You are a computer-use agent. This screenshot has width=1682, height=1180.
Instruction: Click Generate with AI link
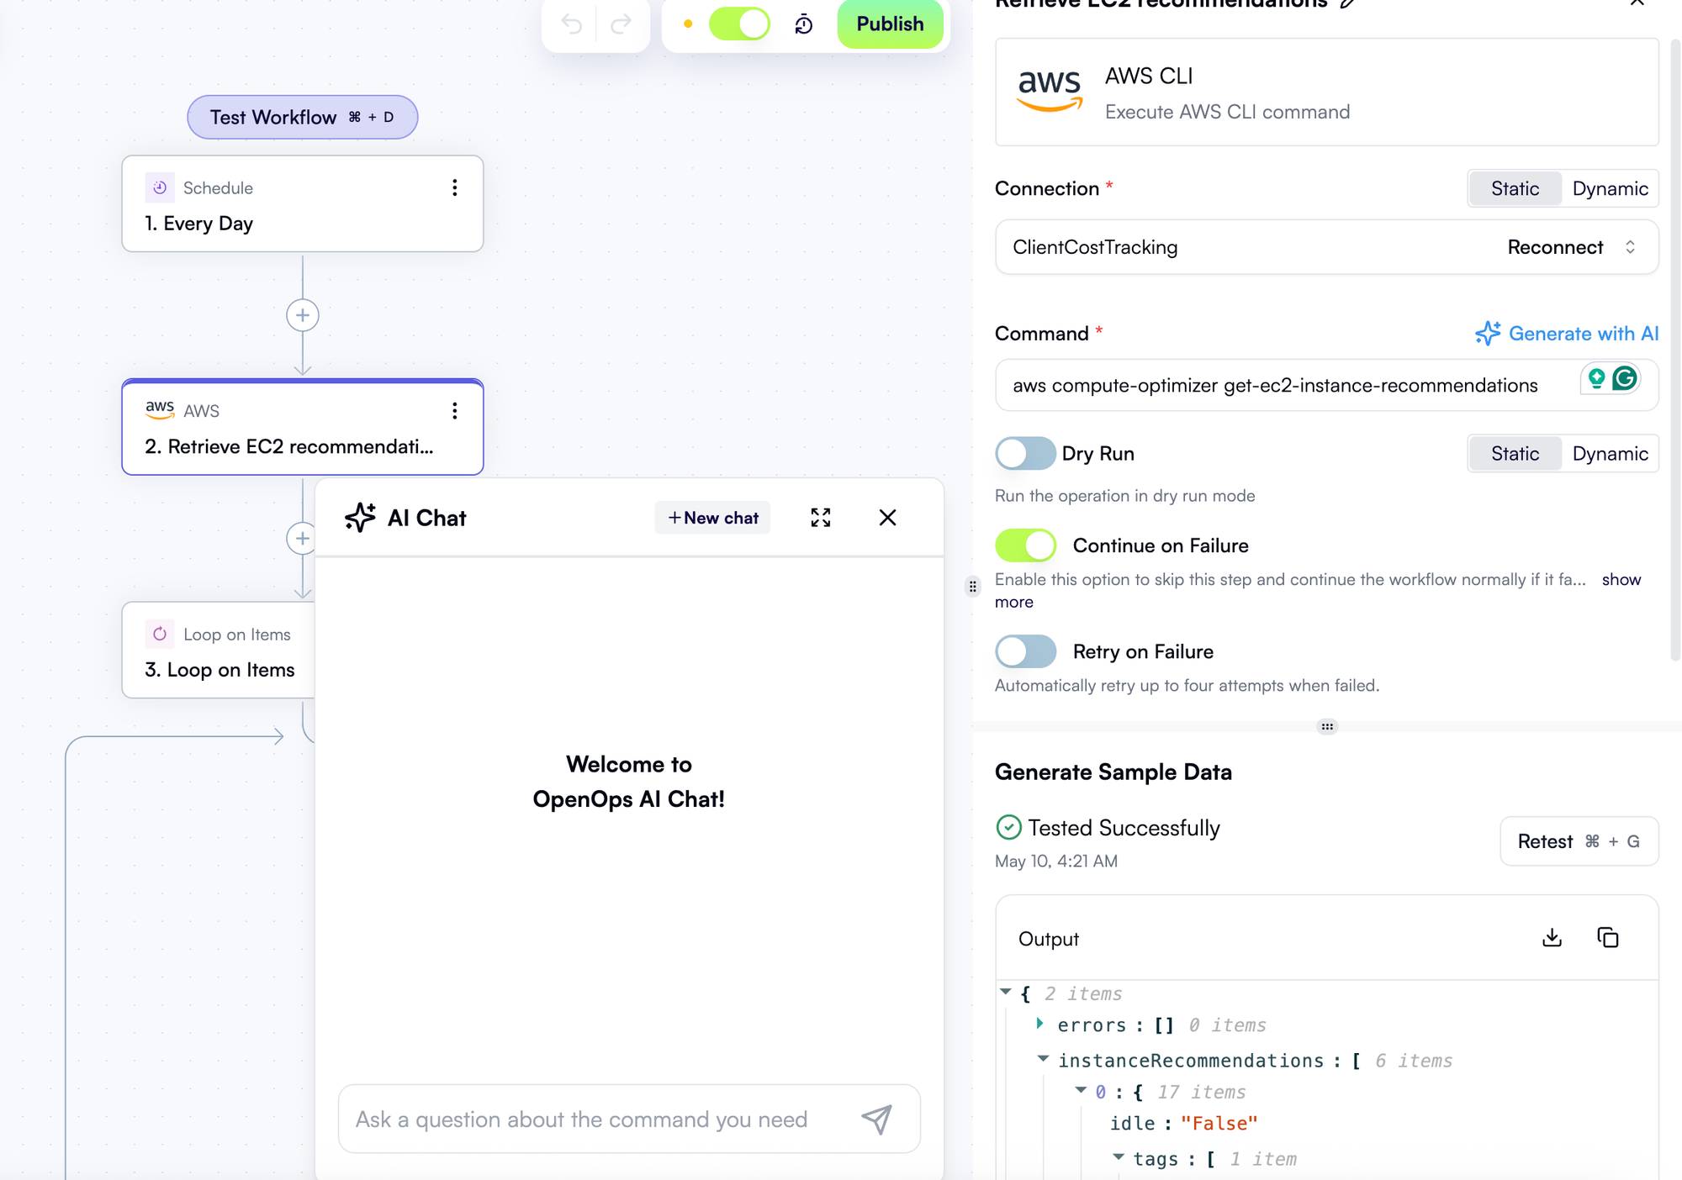1567,334
